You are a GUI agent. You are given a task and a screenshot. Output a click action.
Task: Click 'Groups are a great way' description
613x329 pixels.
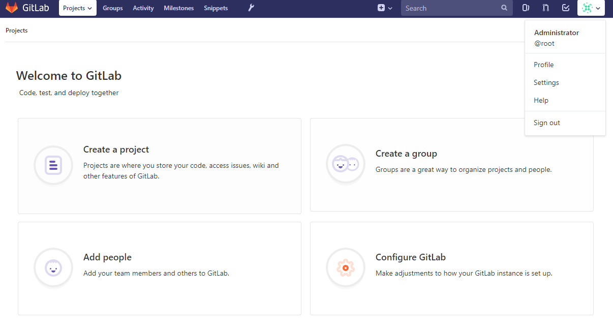(x=464, y=169)
